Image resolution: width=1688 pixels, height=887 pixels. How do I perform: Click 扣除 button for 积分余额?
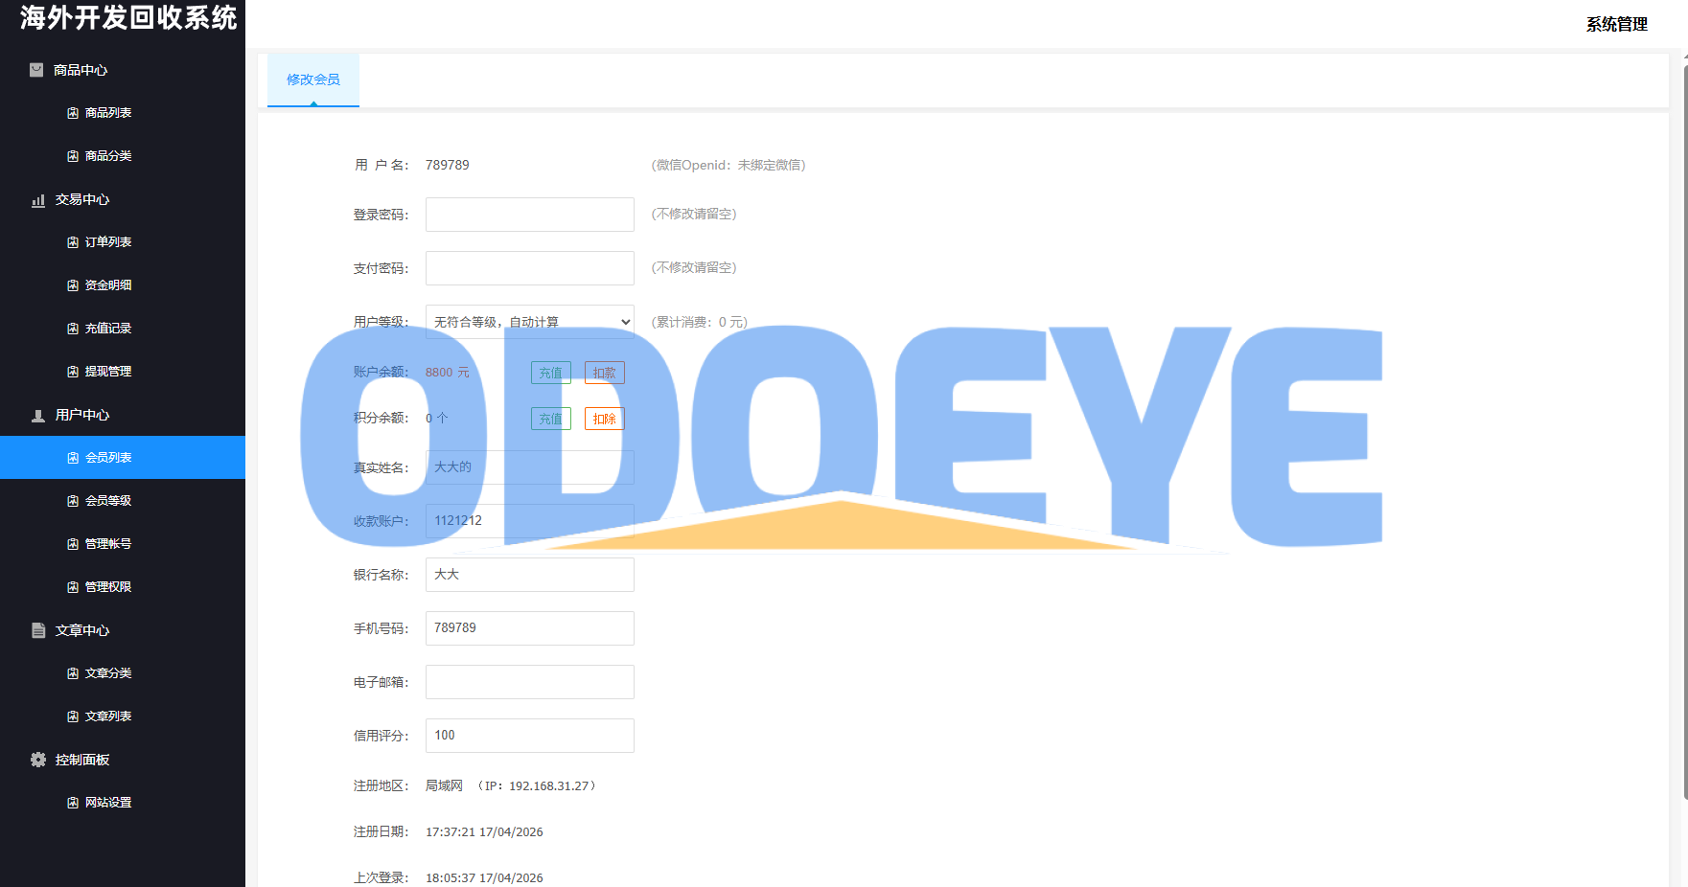(605, 419)
